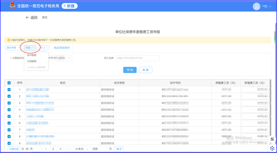Toggle checkbox for row 8
This screenshot has width=277, height=153.
9,136
